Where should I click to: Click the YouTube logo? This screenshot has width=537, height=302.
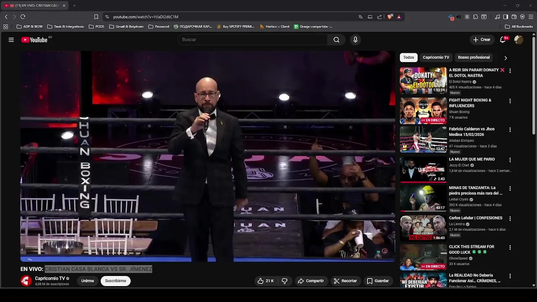(34, 40)
